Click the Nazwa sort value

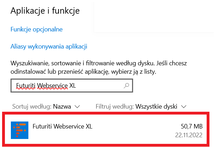coord(62,106)
